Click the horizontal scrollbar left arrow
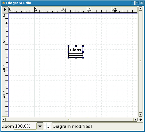The height and width of the screenshot is (132, 145). (x=4, y=120)
